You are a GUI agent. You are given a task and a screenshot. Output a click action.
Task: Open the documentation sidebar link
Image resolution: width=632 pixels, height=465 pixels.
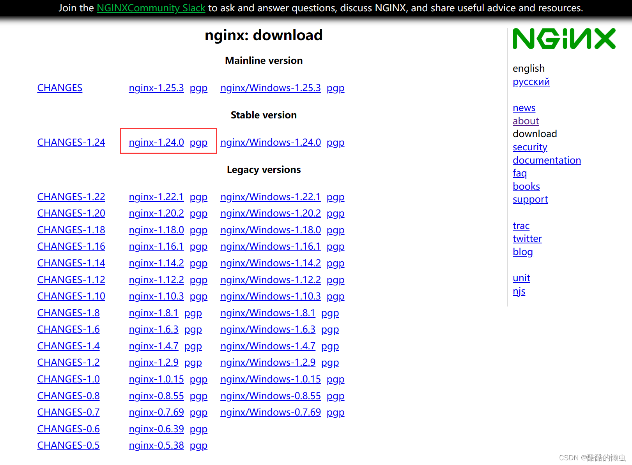[547, 160]
